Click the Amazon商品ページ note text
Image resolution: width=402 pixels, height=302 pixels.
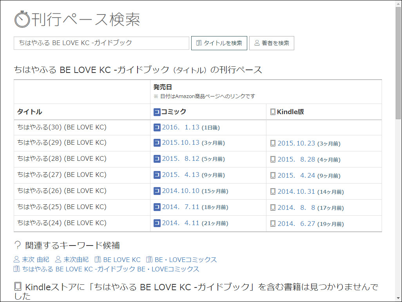(205, 96)
